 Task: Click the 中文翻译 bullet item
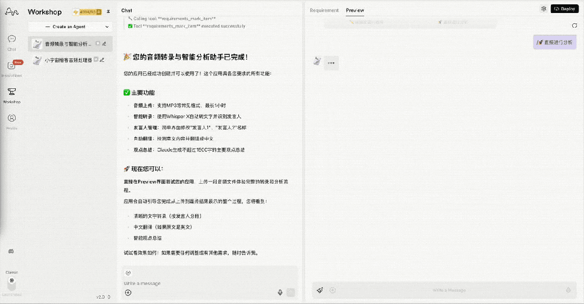tap(163, 227)
